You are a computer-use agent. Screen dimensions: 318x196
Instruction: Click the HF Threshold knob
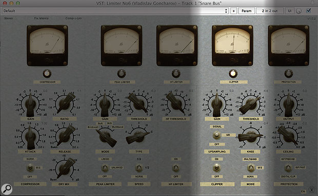click(x=176, y=104)
